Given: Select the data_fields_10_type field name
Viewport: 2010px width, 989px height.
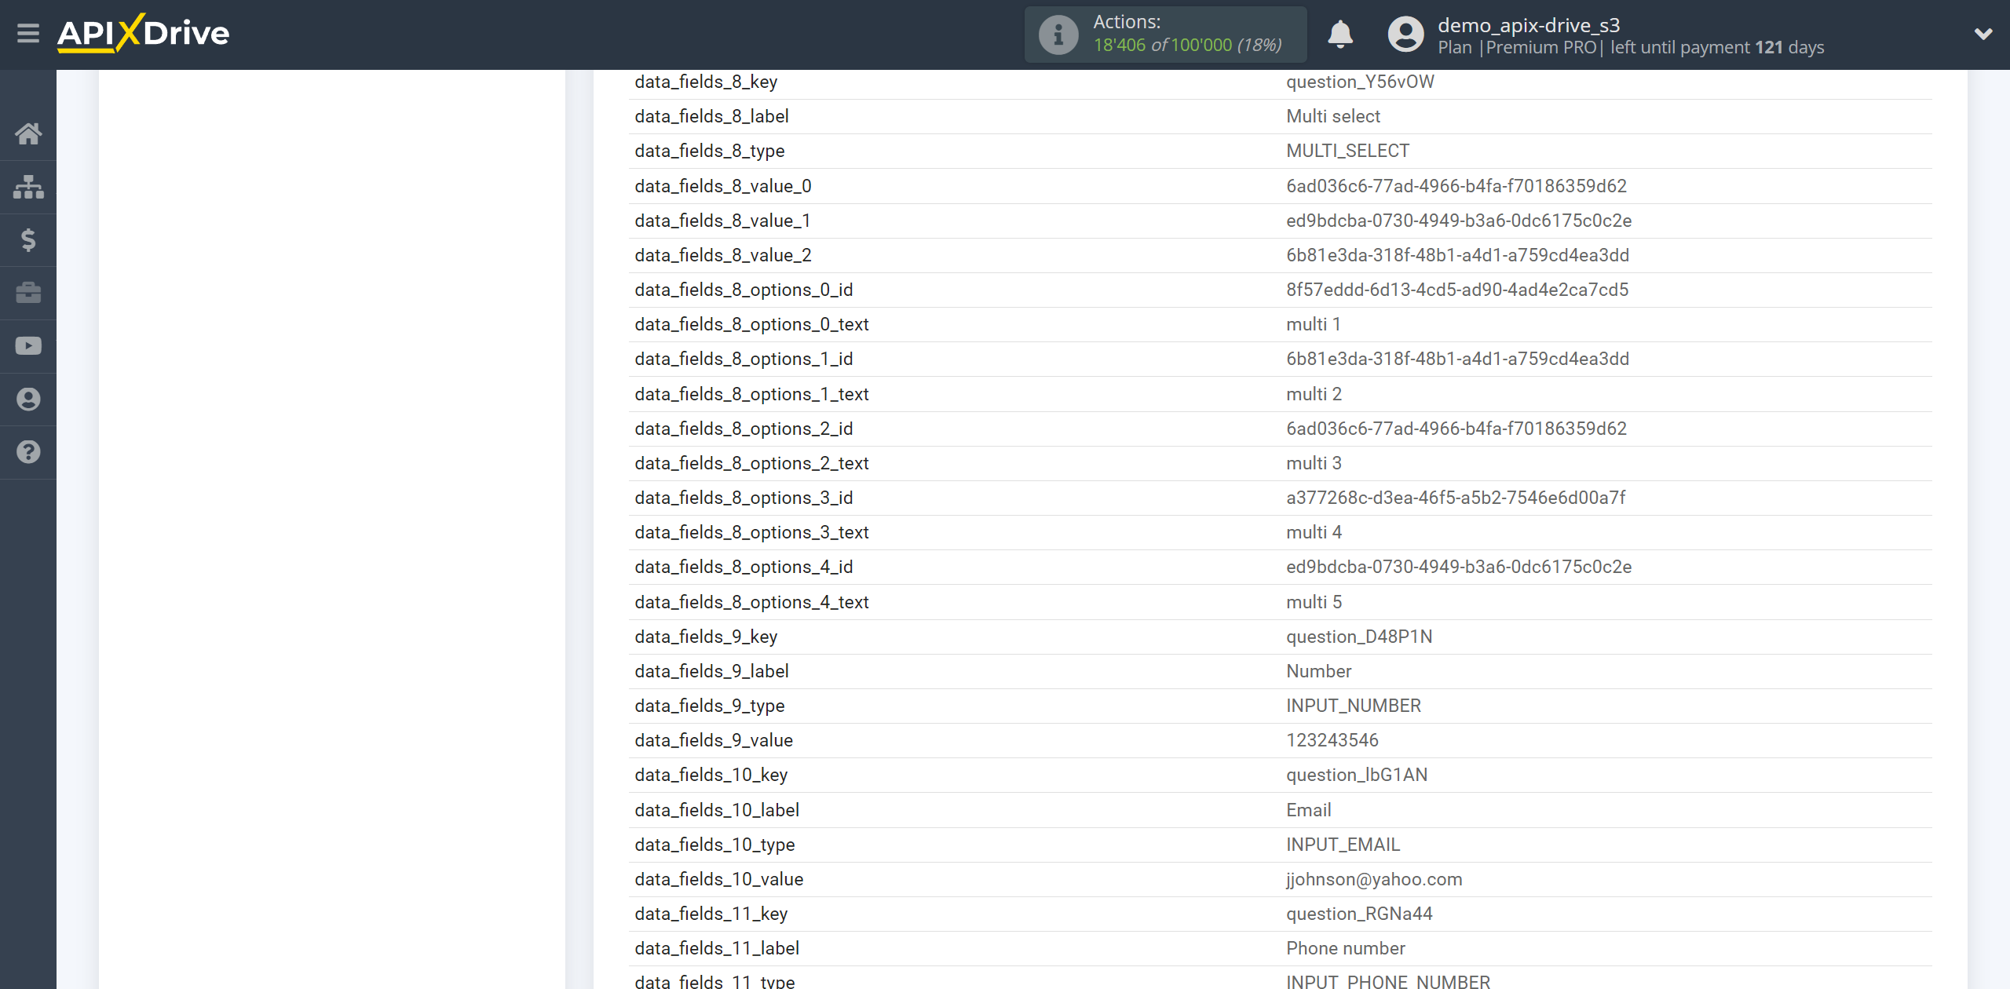Looking at the screenshot, I should pyautogui.click(x=714, y=845).
